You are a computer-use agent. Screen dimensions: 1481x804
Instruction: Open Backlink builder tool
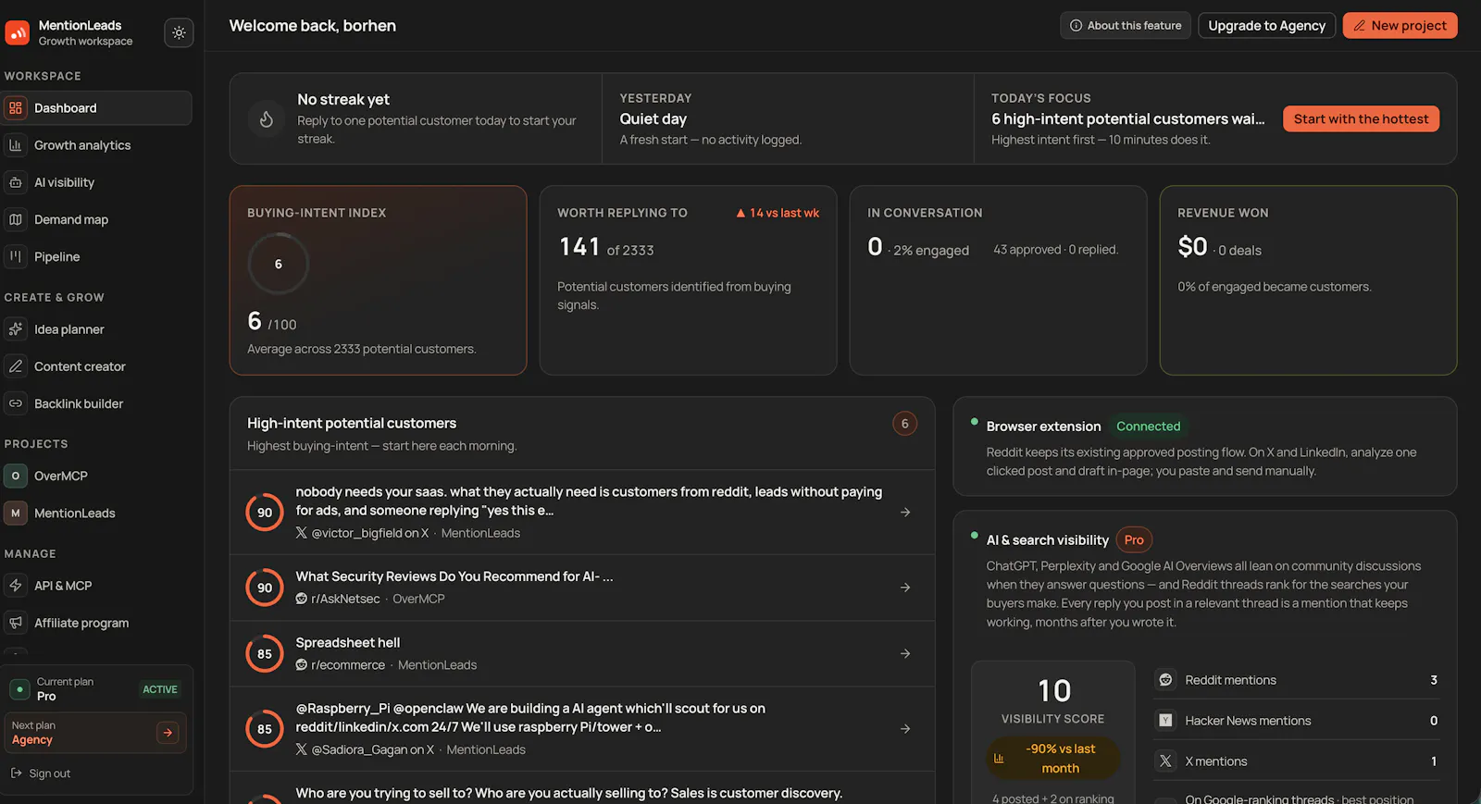pyautogui.click(x=96, y=403)
